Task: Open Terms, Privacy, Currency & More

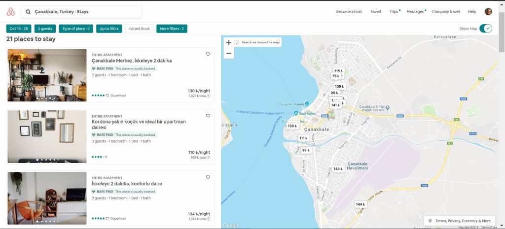Action: (x=459, y=221)
